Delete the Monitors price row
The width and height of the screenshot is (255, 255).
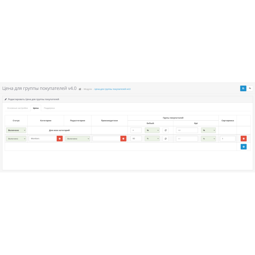click(244, 139)
